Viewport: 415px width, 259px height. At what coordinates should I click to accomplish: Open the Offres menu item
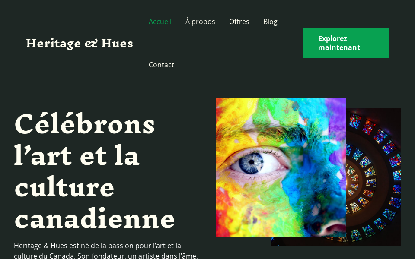click(x=239, y=22)
